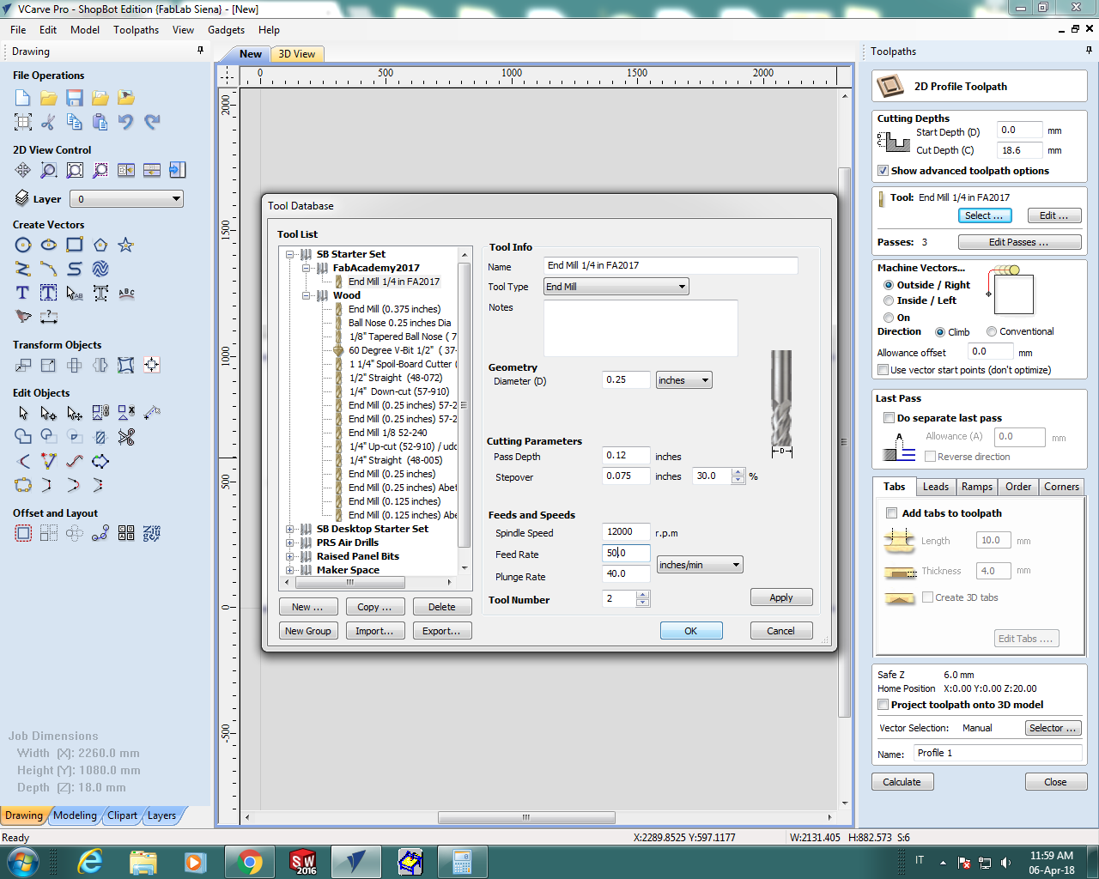Switch to the Ramps tab
Viewport: 1099px width, 879px height.
[977, 487]
